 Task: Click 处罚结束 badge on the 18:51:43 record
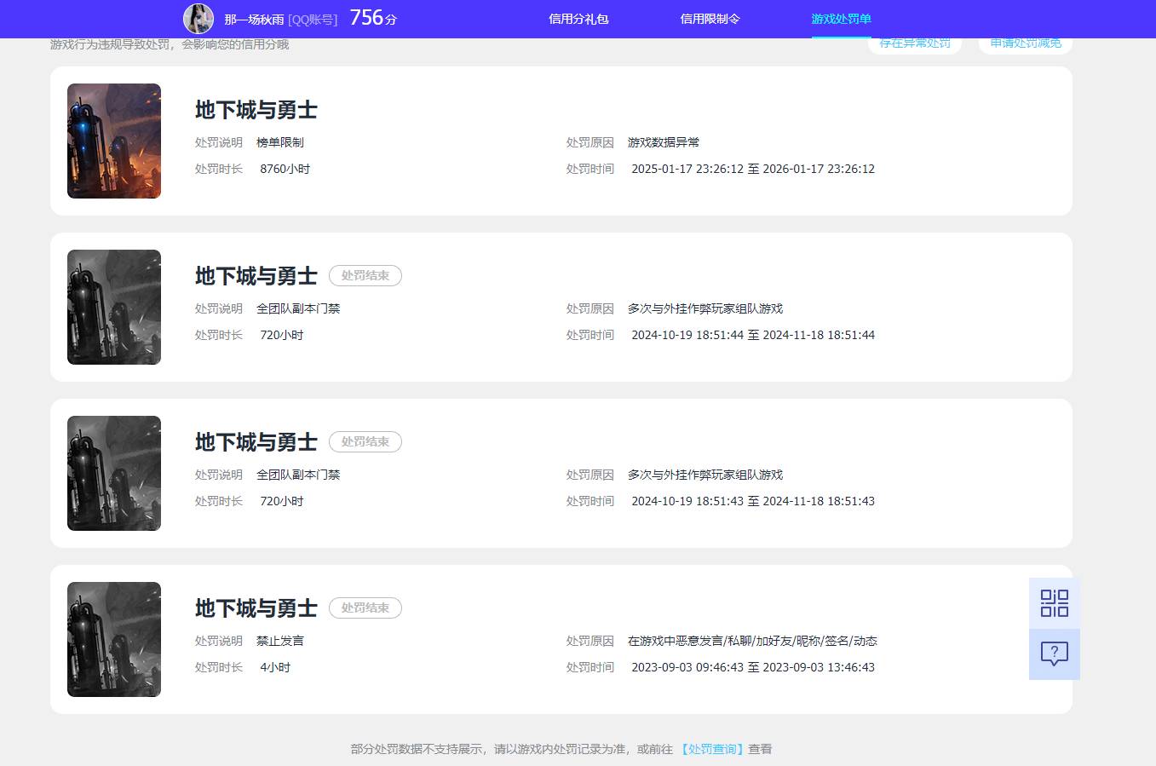coord(365,442)
